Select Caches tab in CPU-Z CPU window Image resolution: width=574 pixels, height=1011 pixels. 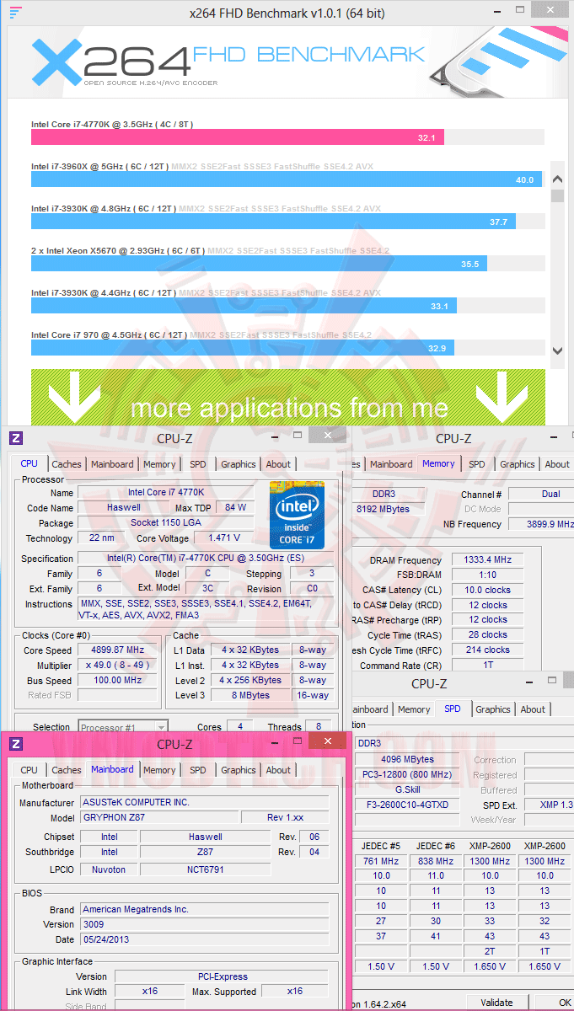click(x=67, y=464)
